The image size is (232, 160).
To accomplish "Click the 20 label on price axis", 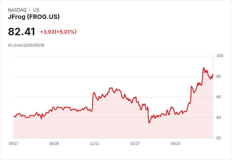I will [218, 138].
